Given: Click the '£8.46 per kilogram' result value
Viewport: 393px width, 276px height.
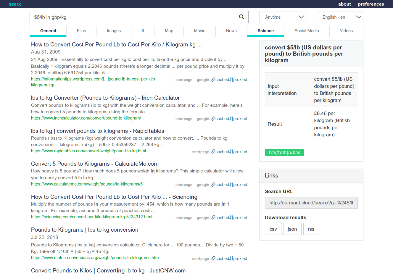Looking at the screenshot, I should click(332, 124).
